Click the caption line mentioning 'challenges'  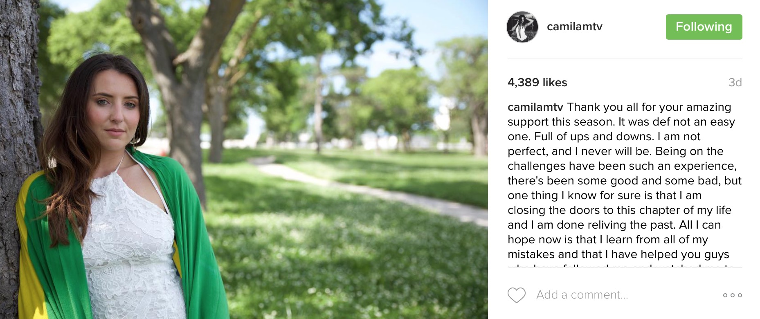[622, 166]
